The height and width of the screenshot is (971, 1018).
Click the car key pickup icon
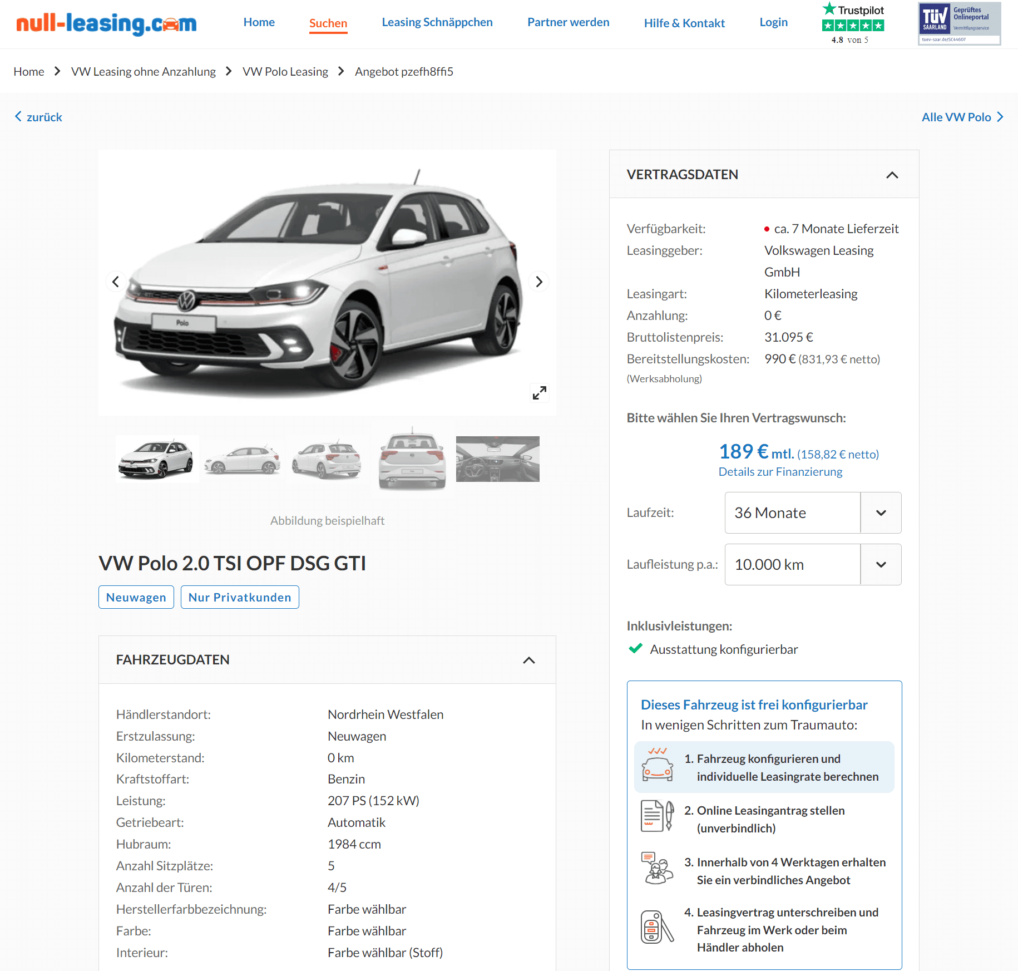[x=658, y=927]
